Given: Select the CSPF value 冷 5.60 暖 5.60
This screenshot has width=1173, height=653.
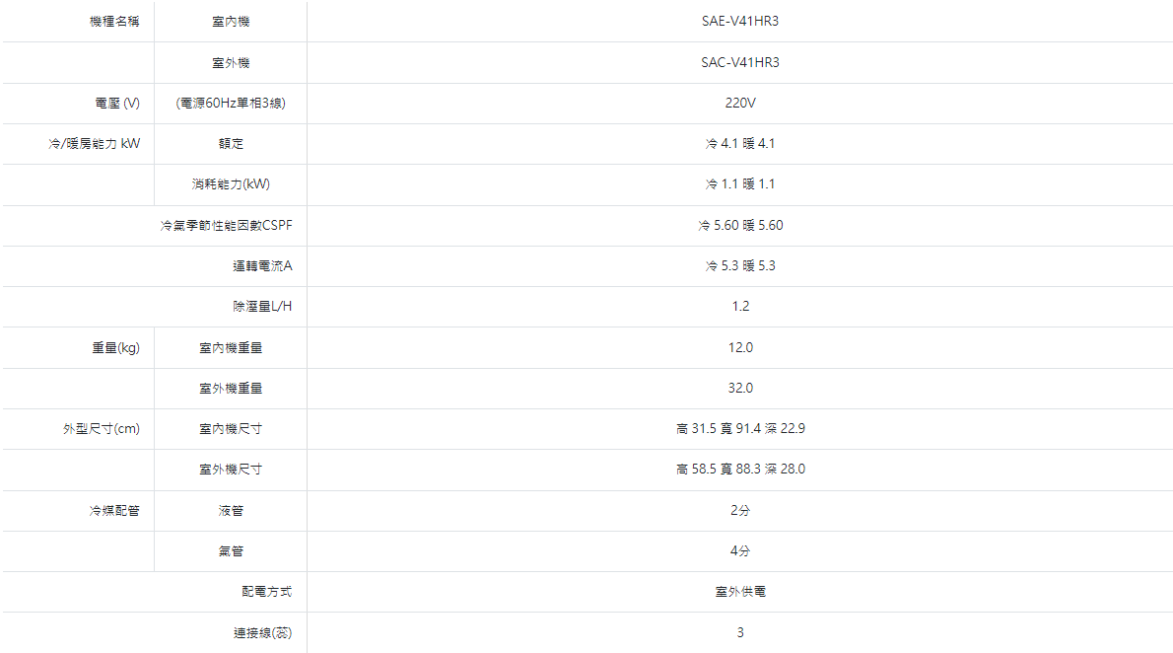Looking at the screenshot, I should tap(740, 225).
